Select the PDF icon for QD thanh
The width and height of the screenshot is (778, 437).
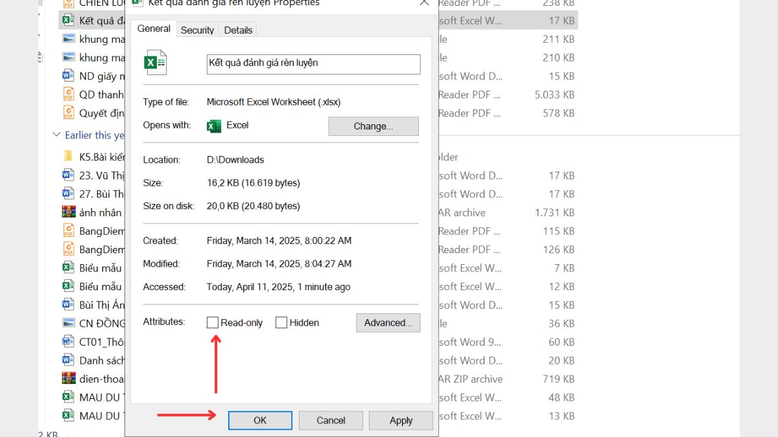[x=69, y=95]
